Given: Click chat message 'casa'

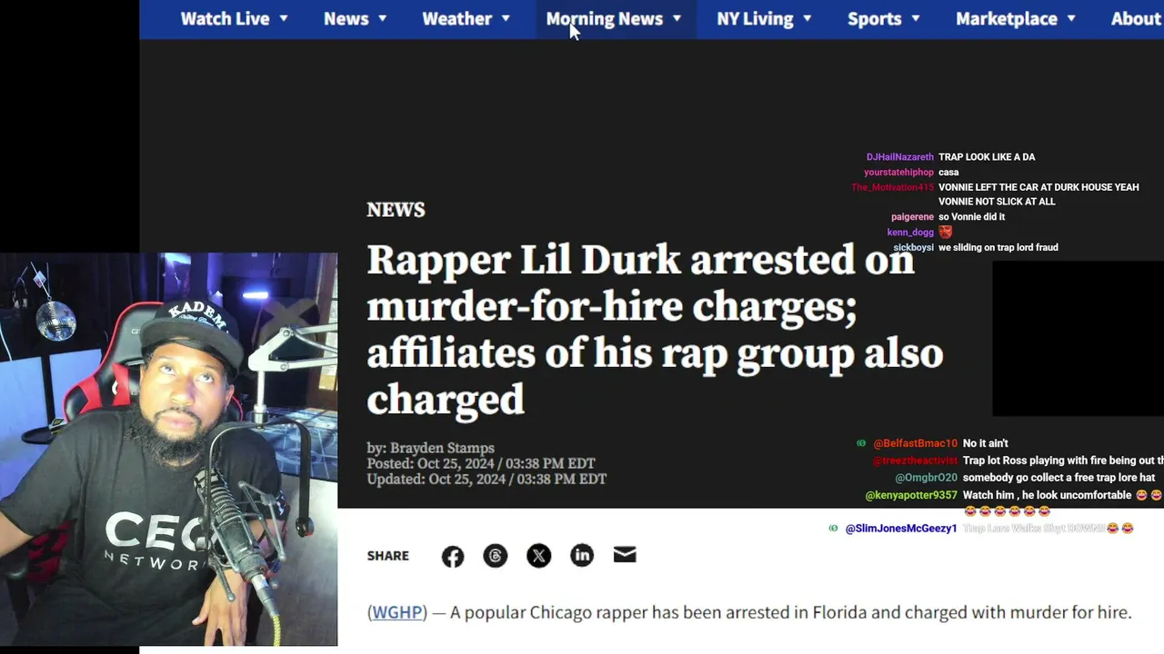Looking at the screenshot, I should point(948,173).
